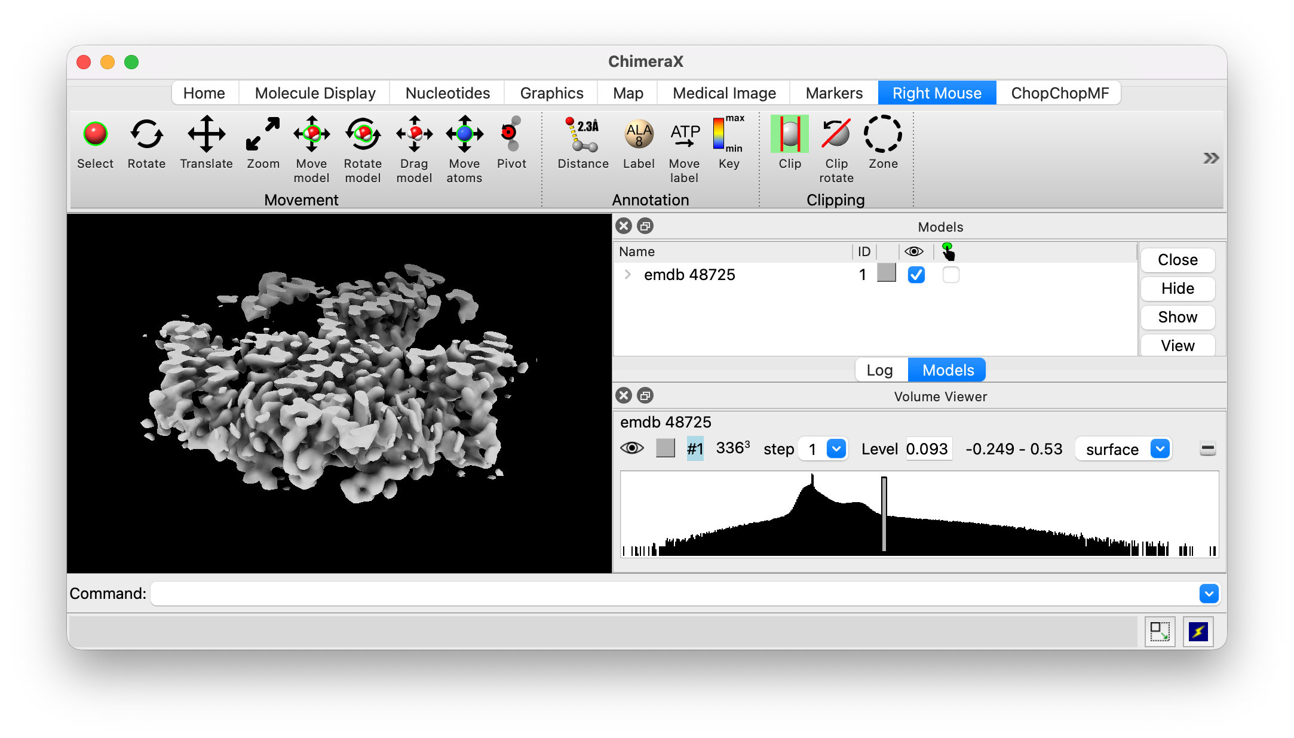Screen dimensions: 1294x738
Task: Select the Pivot mouse mode
Action: (511, 134)
